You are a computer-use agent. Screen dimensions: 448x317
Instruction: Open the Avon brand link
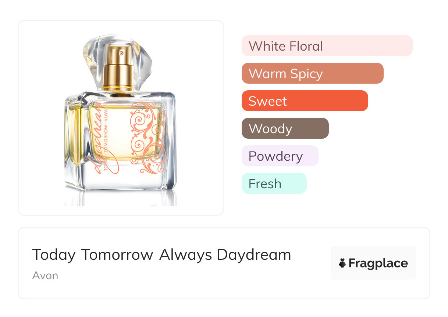[45, 276]
